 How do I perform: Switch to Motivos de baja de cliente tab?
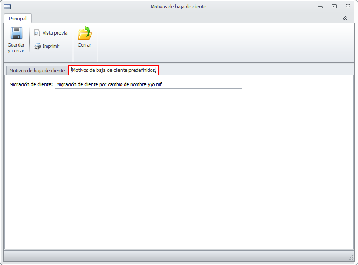coord(37,71)
